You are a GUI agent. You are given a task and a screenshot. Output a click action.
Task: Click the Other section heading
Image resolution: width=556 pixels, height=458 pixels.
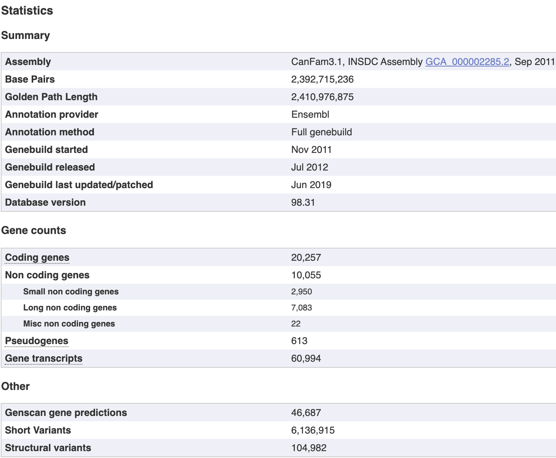[x=15, y=386]
